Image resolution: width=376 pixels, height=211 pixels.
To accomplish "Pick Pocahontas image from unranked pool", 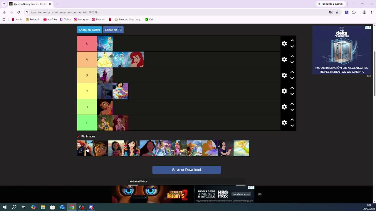I will pos(147,148).
